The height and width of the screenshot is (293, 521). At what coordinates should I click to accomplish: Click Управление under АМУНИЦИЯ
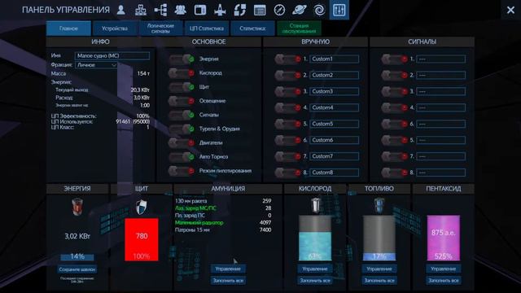[x=228, y=269]
